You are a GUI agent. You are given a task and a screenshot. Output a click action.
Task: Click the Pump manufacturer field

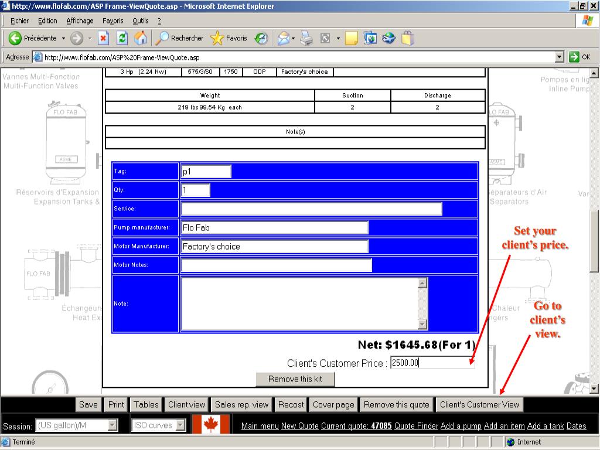275,228
